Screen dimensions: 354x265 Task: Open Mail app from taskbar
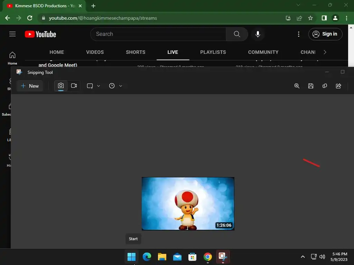pyautogui.click(x=177, y=257)
